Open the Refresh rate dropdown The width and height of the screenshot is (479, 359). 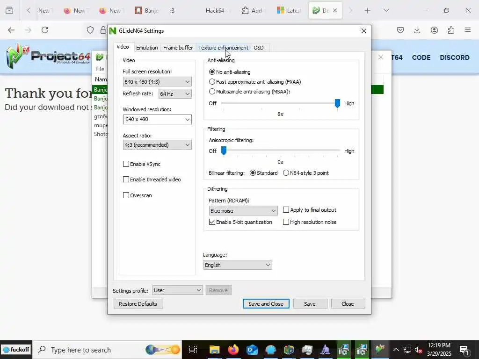click(175, 93)
